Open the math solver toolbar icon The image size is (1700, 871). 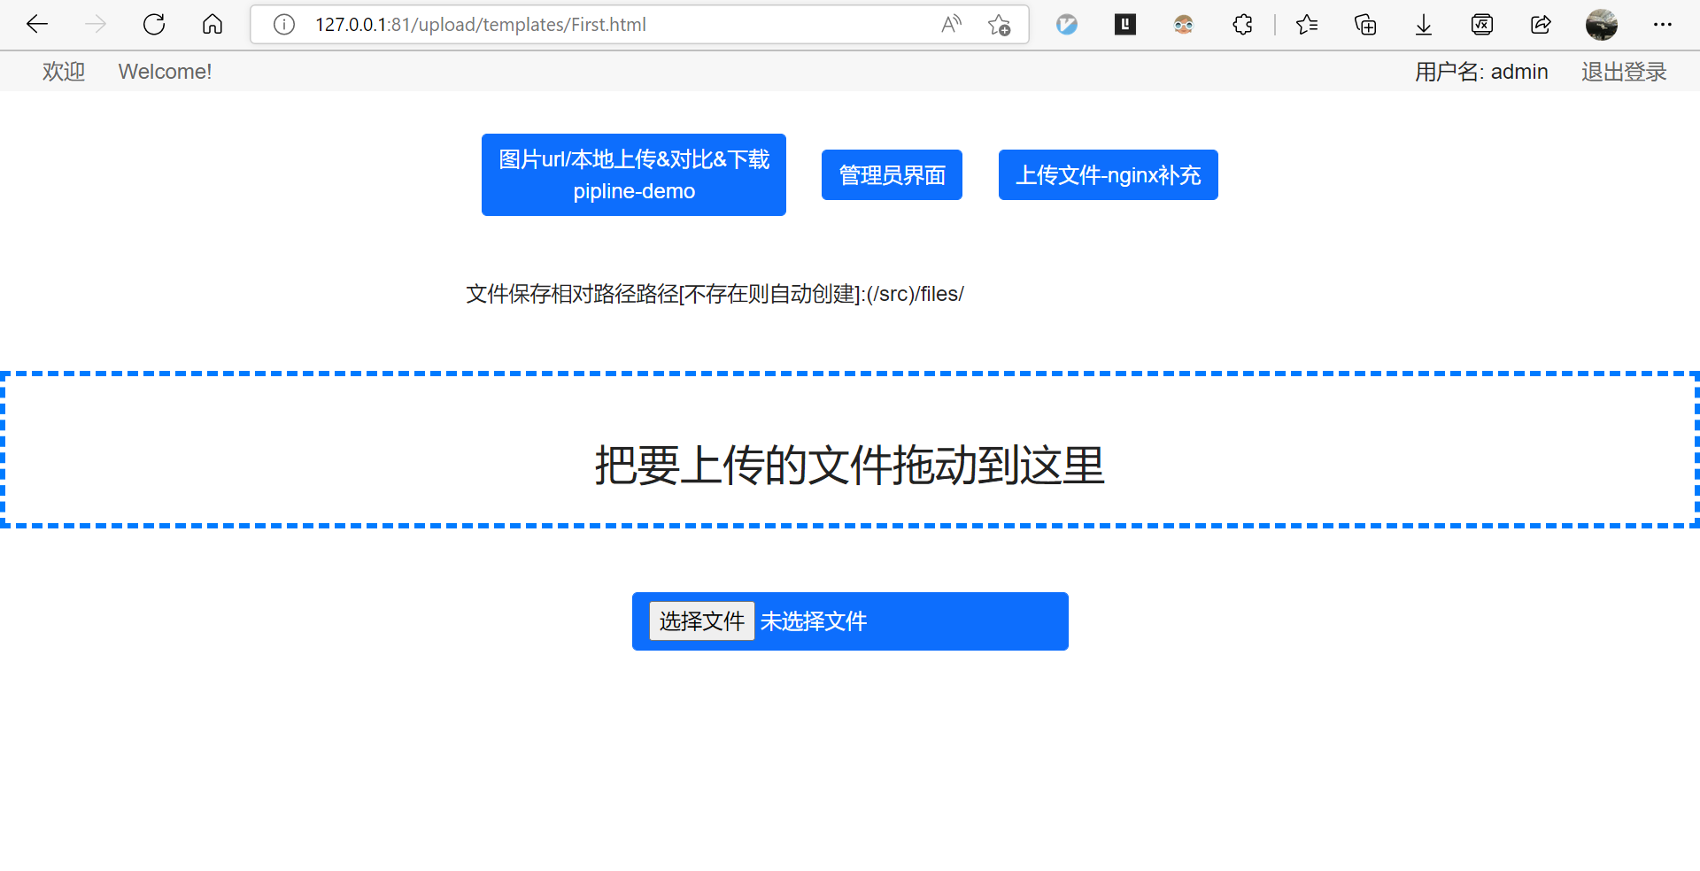[x=1482, y=25]
